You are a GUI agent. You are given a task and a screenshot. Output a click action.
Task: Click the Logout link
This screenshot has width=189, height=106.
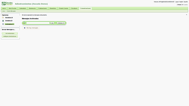tap(177, 2)
